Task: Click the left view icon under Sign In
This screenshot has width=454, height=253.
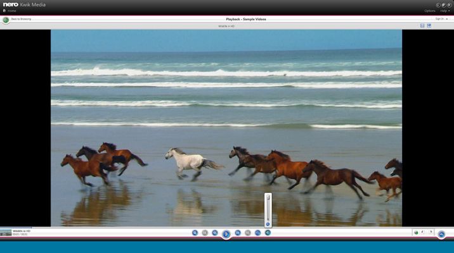Action: click(422, 26)
